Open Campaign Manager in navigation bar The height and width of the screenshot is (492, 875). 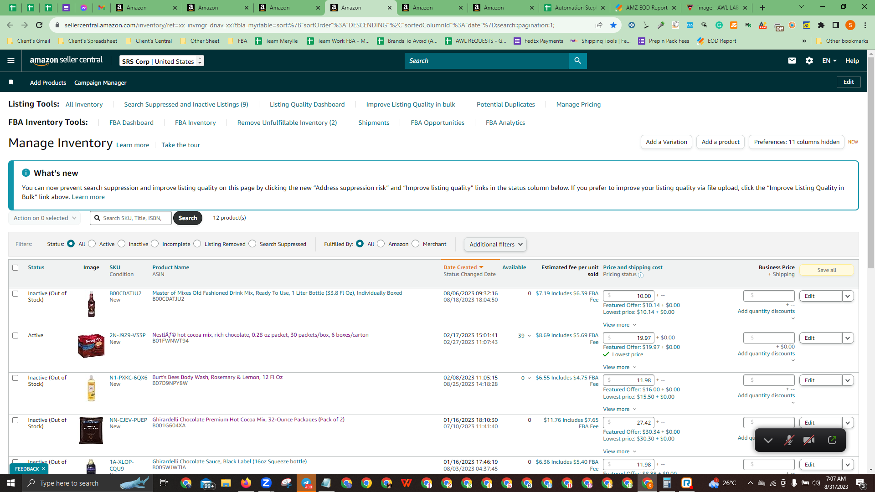100,82
